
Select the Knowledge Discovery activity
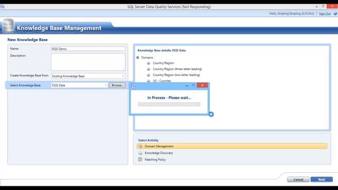tap(159, 153)
